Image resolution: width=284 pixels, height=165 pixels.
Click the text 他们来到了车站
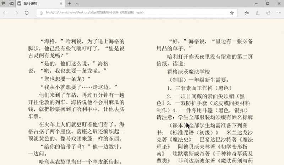coord(59,95)
